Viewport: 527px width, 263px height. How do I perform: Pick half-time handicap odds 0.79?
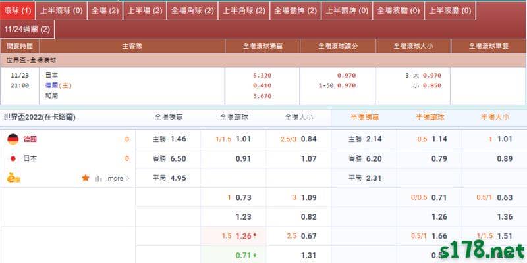[439, 158]
